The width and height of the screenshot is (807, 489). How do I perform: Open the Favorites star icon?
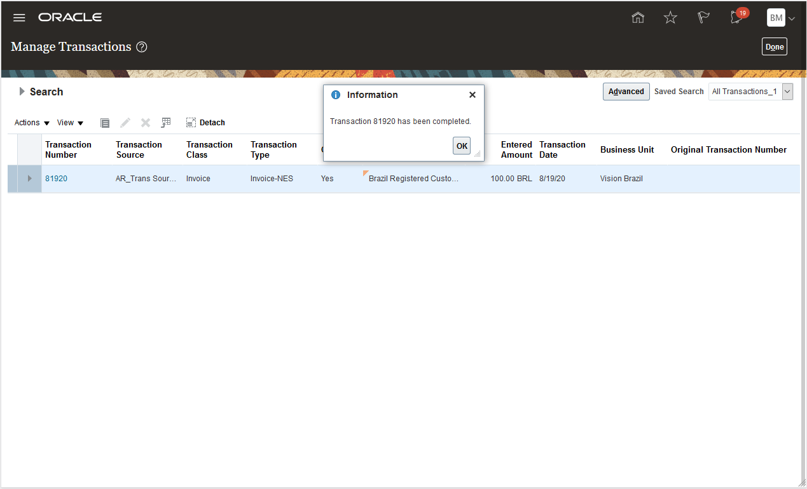coord(670,18)
